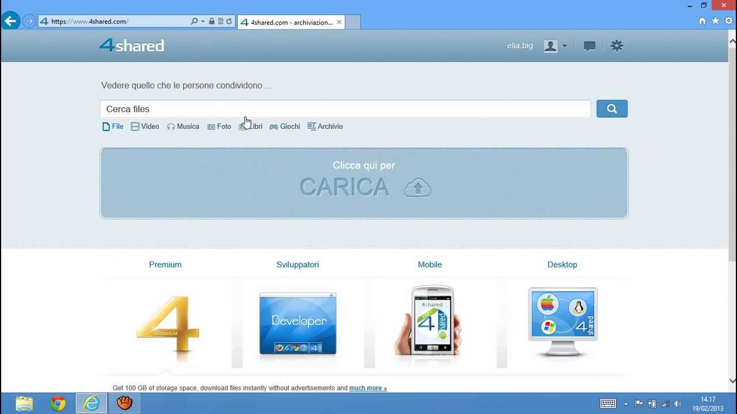The image size is (737, 414).
Task: Select the Giochi search filter
Action: pos(285,126)
